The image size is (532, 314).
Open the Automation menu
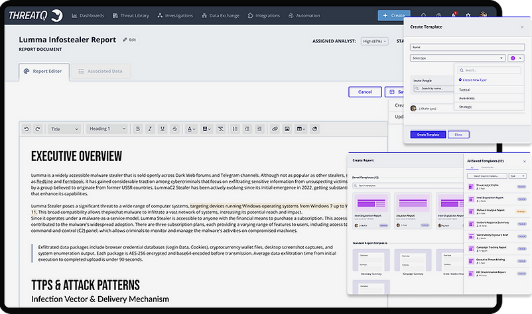[x=304, y=16]
